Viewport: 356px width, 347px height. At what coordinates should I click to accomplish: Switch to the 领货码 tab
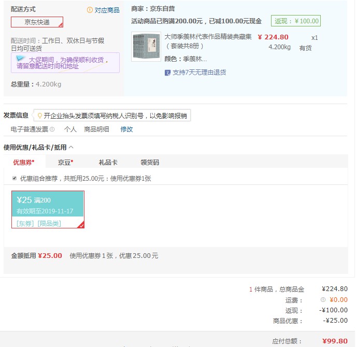[x=150, y=163]
